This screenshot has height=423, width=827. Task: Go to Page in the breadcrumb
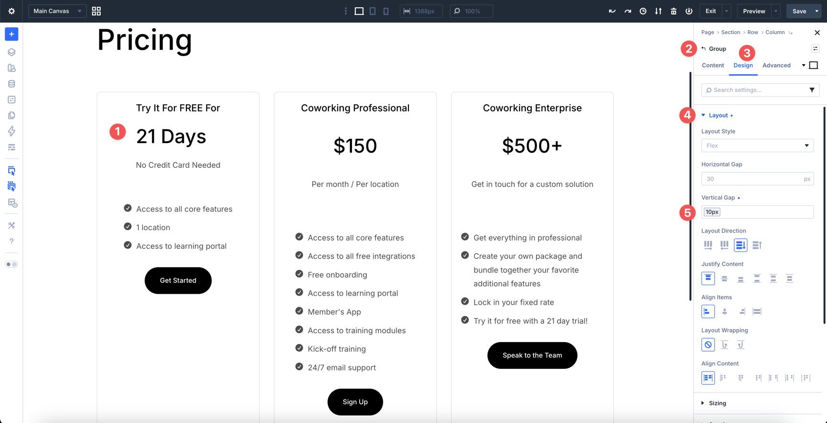click(x=707, y=32)
